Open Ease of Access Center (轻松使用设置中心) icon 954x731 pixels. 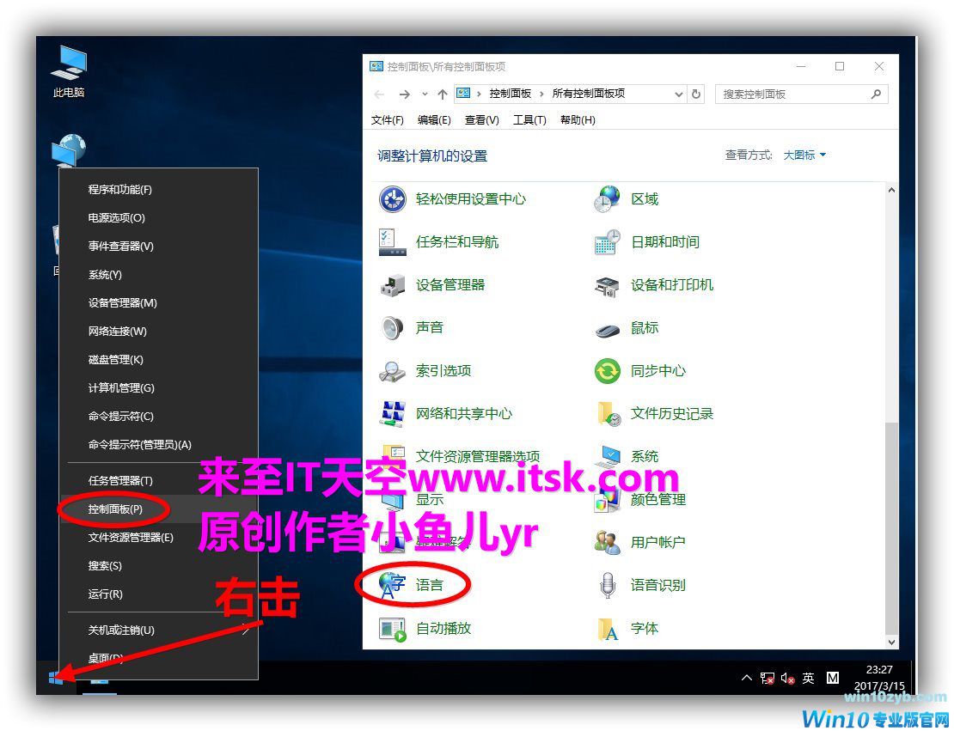393,199
